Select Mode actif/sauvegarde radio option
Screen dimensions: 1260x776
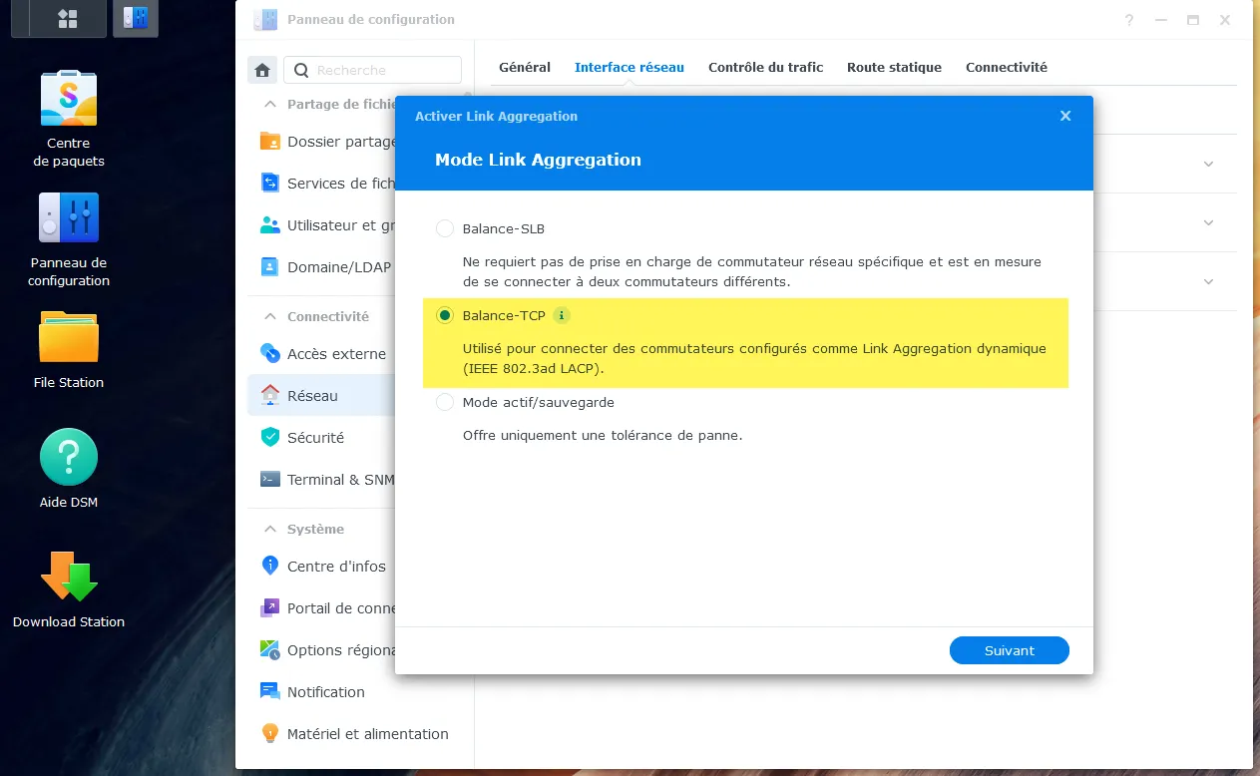point(445,403)
